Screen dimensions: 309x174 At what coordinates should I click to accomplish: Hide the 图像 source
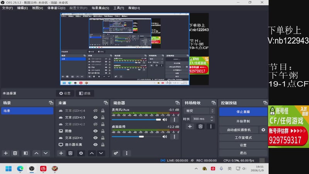(95, 131)
